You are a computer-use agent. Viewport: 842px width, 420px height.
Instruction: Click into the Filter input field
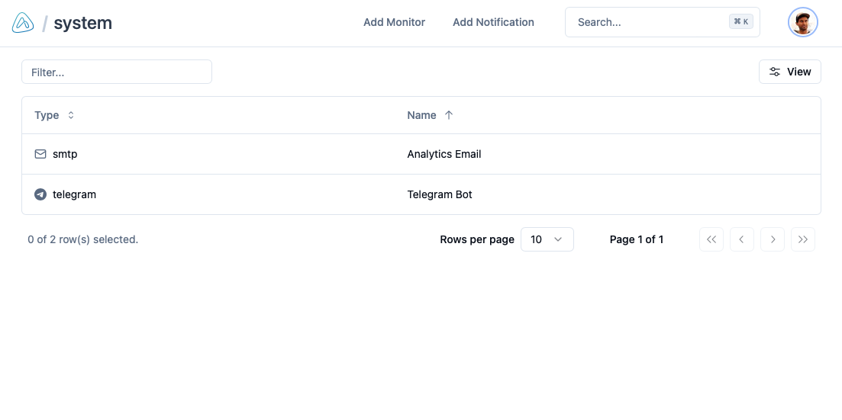[x=117, y=72]
